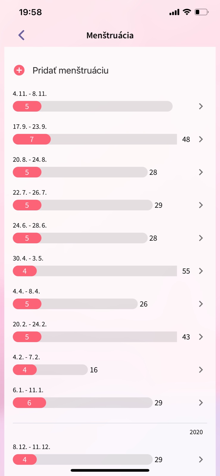Open details arrow for 20.8. - 24.8.
This screenshot has width=220, height=476.
[201, 172]
